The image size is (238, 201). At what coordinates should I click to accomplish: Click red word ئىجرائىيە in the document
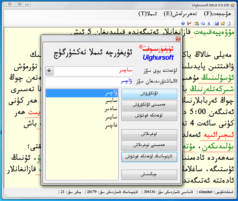click(219, 135)
